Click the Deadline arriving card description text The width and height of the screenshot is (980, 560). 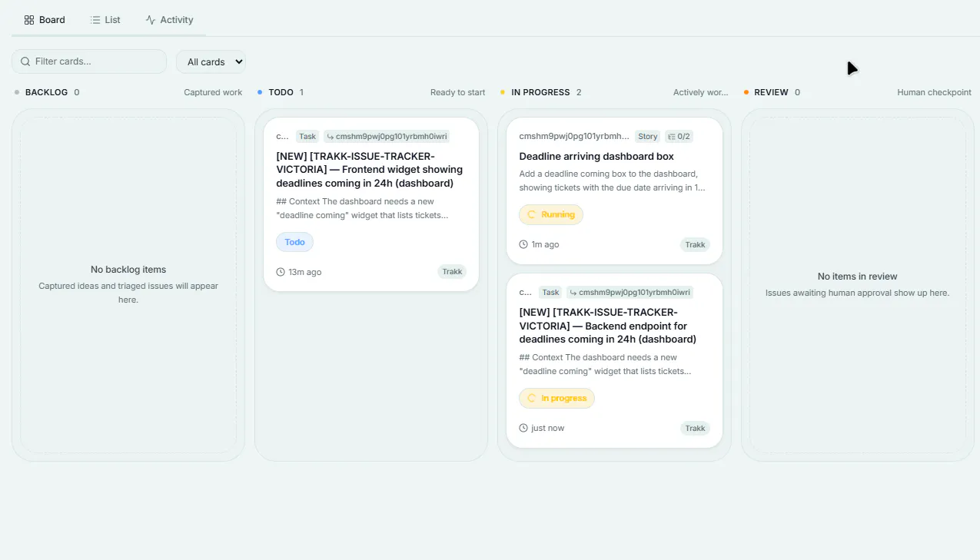click(612, 181)
